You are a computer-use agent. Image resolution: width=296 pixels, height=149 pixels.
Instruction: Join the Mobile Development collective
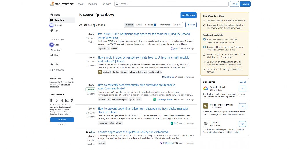(243, 106)
